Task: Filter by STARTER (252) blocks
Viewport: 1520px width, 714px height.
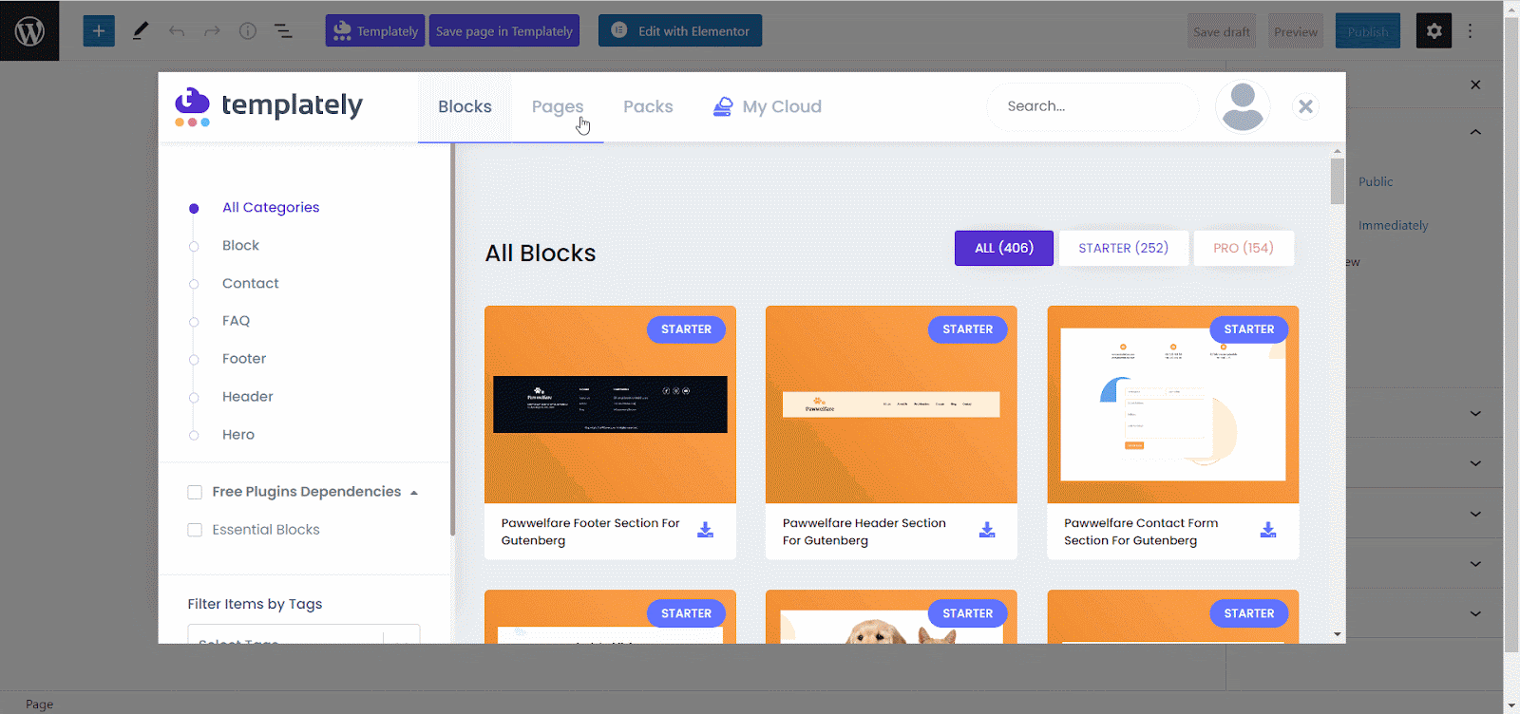Action: pyautogui.click(x=1124, y=248)
